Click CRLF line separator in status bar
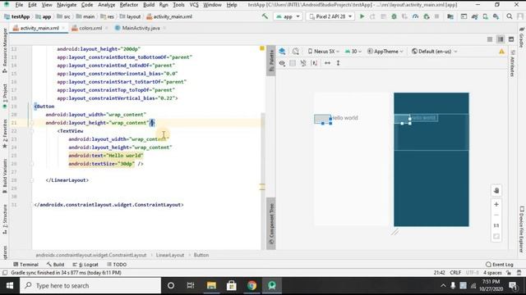The width and height of the screenshot is (526, 295). pyautogui.click(x=455, y=273)
